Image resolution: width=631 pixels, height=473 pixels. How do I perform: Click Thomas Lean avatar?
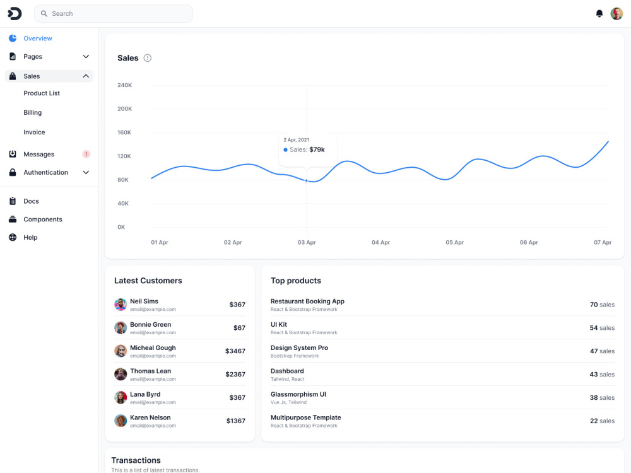(x=121, y=375)
